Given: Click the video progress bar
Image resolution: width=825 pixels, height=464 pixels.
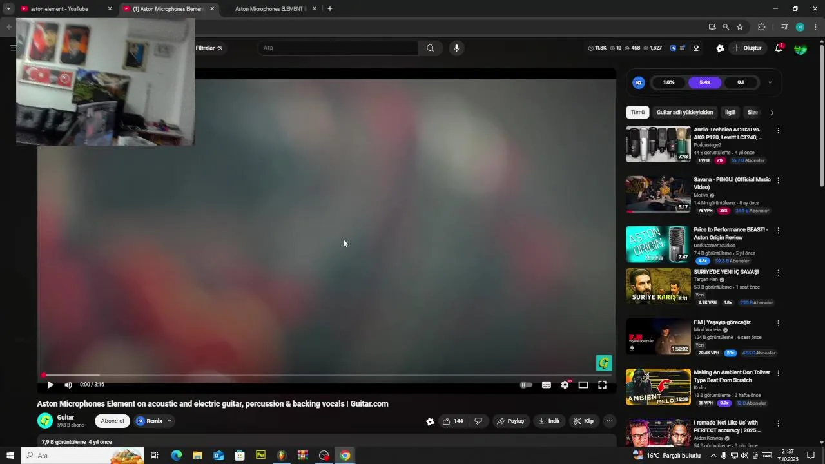Looking at the screenshot, I should (327, 375).
